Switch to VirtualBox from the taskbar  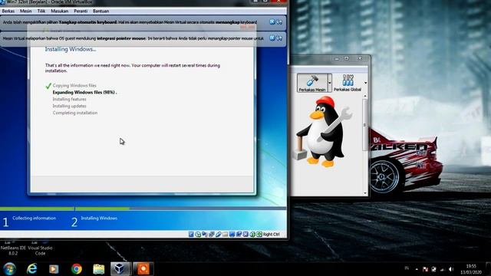120,269
